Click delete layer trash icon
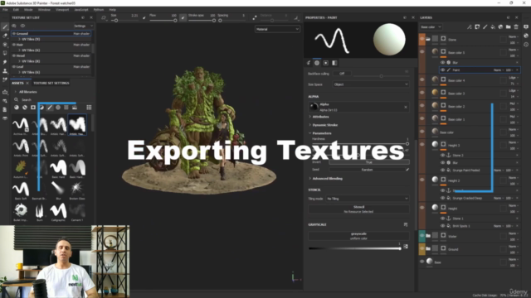This screenshot has height=298, width=531. click(x=516, y=26)
